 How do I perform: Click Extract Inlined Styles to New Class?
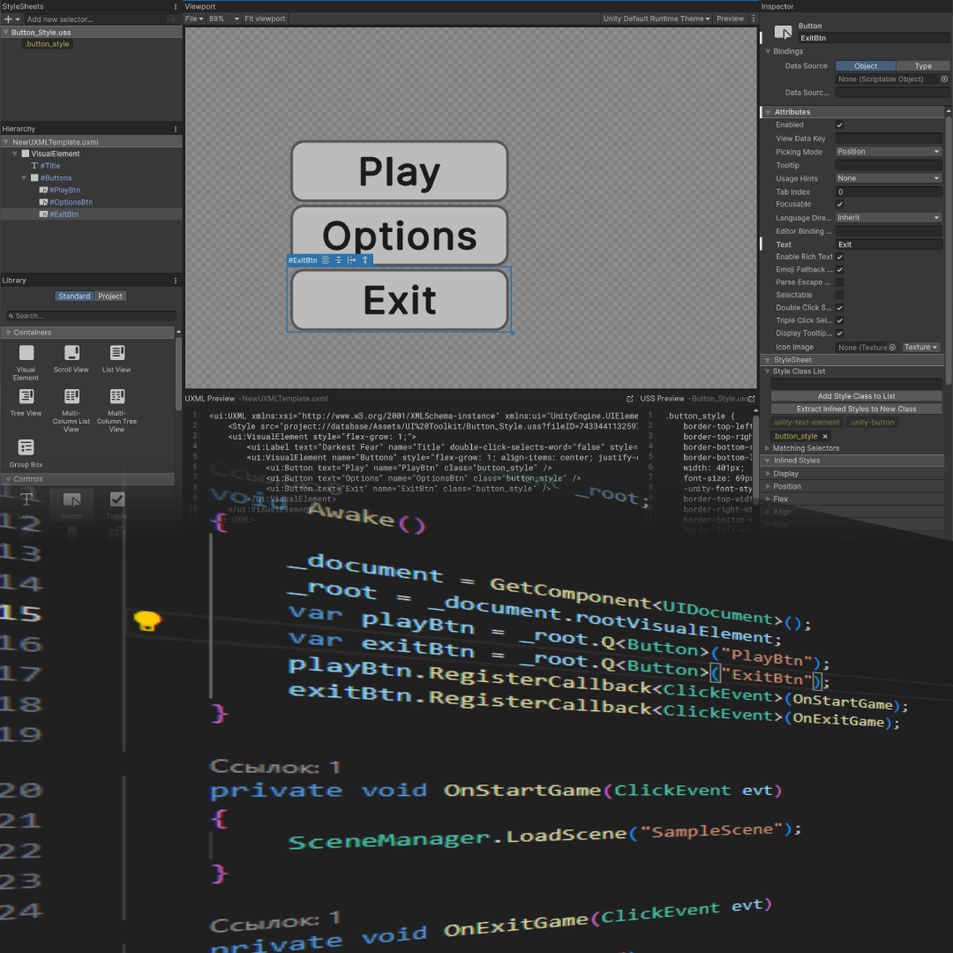click(x=856, y=409)
